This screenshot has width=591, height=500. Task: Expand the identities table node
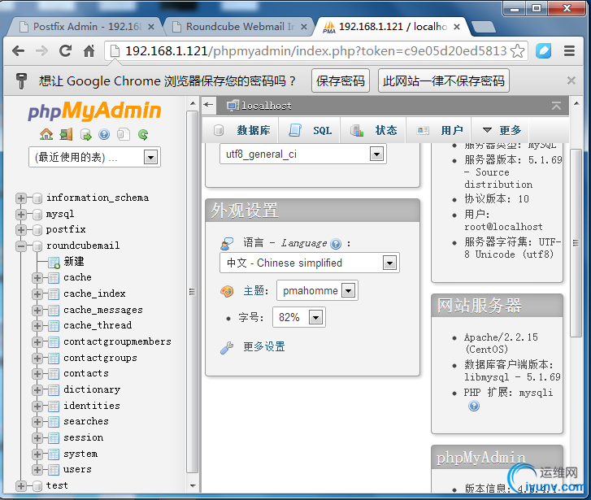(37, 407)
